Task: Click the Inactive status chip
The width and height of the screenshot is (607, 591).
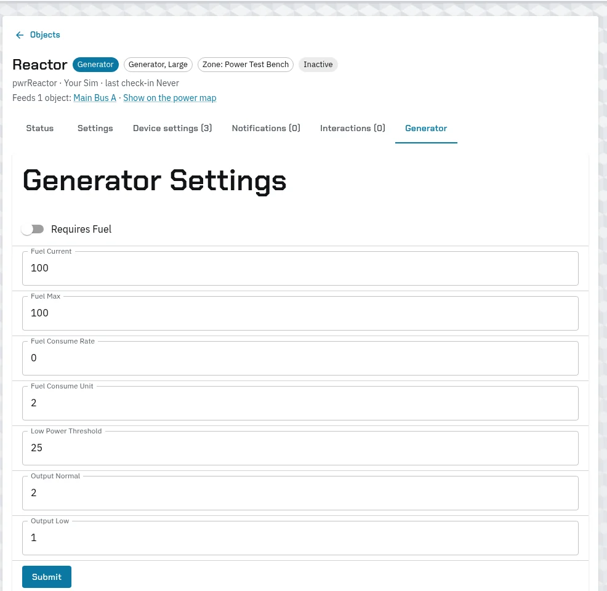Action: (318, 65)
